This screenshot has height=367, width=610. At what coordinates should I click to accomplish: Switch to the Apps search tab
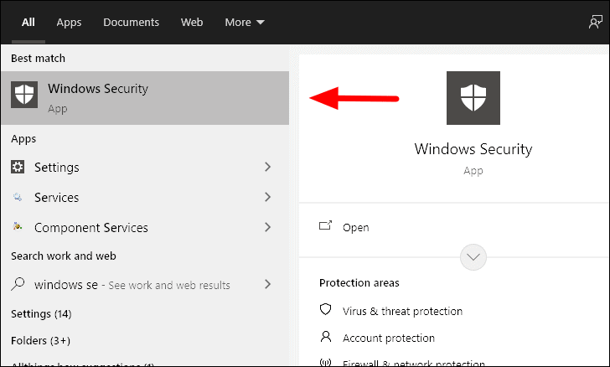pos(69,22)
